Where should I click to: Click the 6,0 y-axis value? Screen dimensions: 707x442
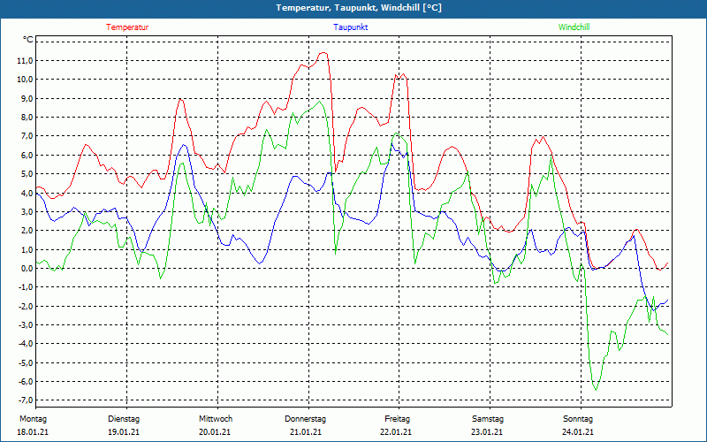click(x=27, y=156)
